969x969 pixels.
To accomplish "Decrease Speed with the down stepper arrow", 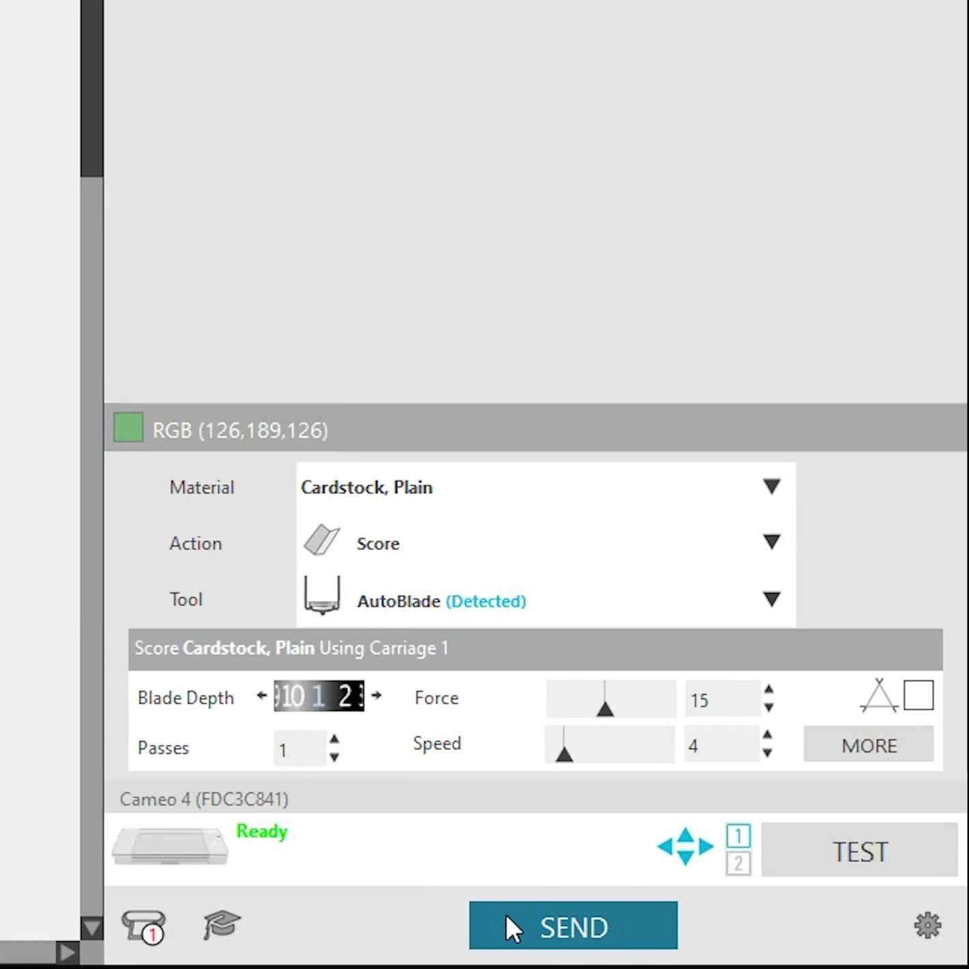I will (768, 753).
